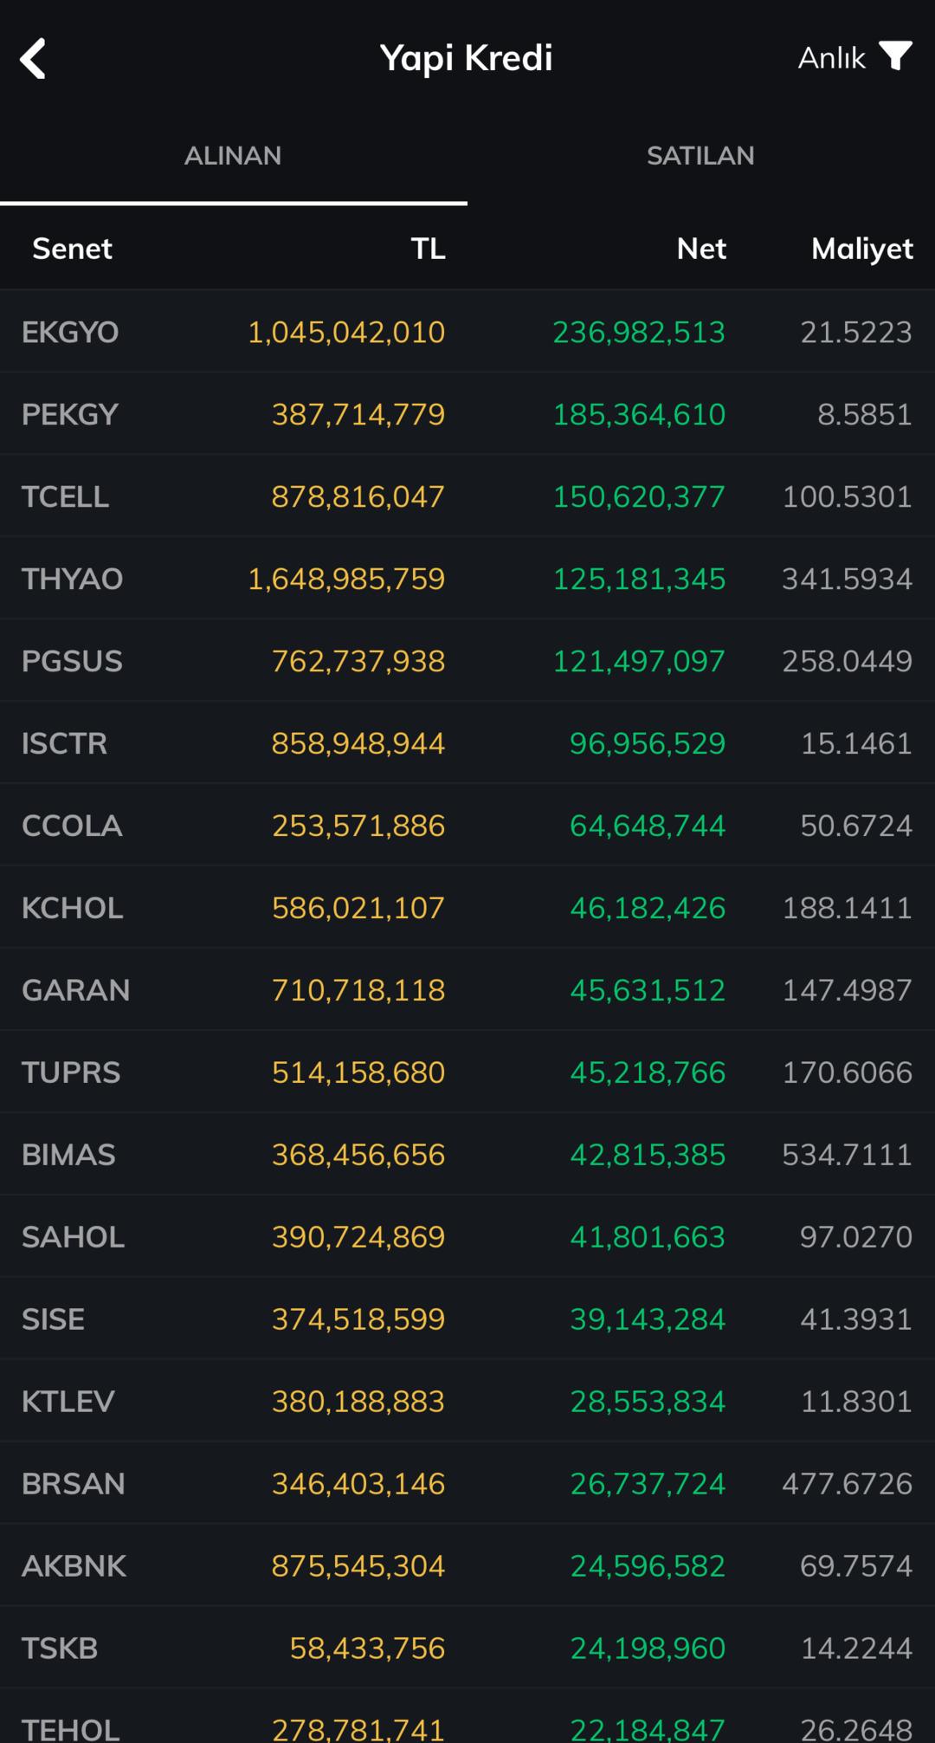Viewport: 935px width, 1743px height.
Task: Tap the back arrow icon
Action: (33, 58)
